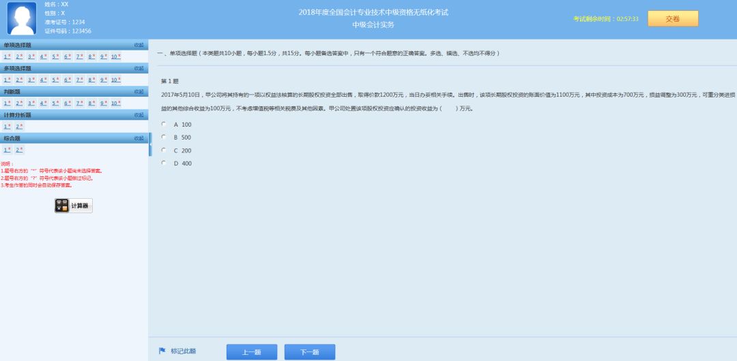Click the 姓名：XX text
Image resolution: width=737 pixels, height=361 pixels.
click(57, 4)
